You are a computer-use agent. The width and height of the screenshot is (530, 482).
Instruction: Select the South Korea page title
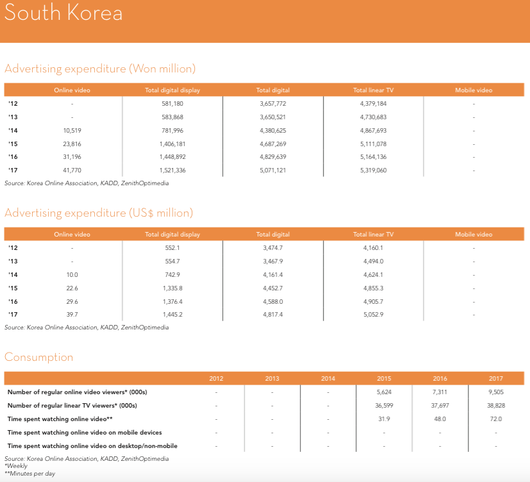point(63,13)
